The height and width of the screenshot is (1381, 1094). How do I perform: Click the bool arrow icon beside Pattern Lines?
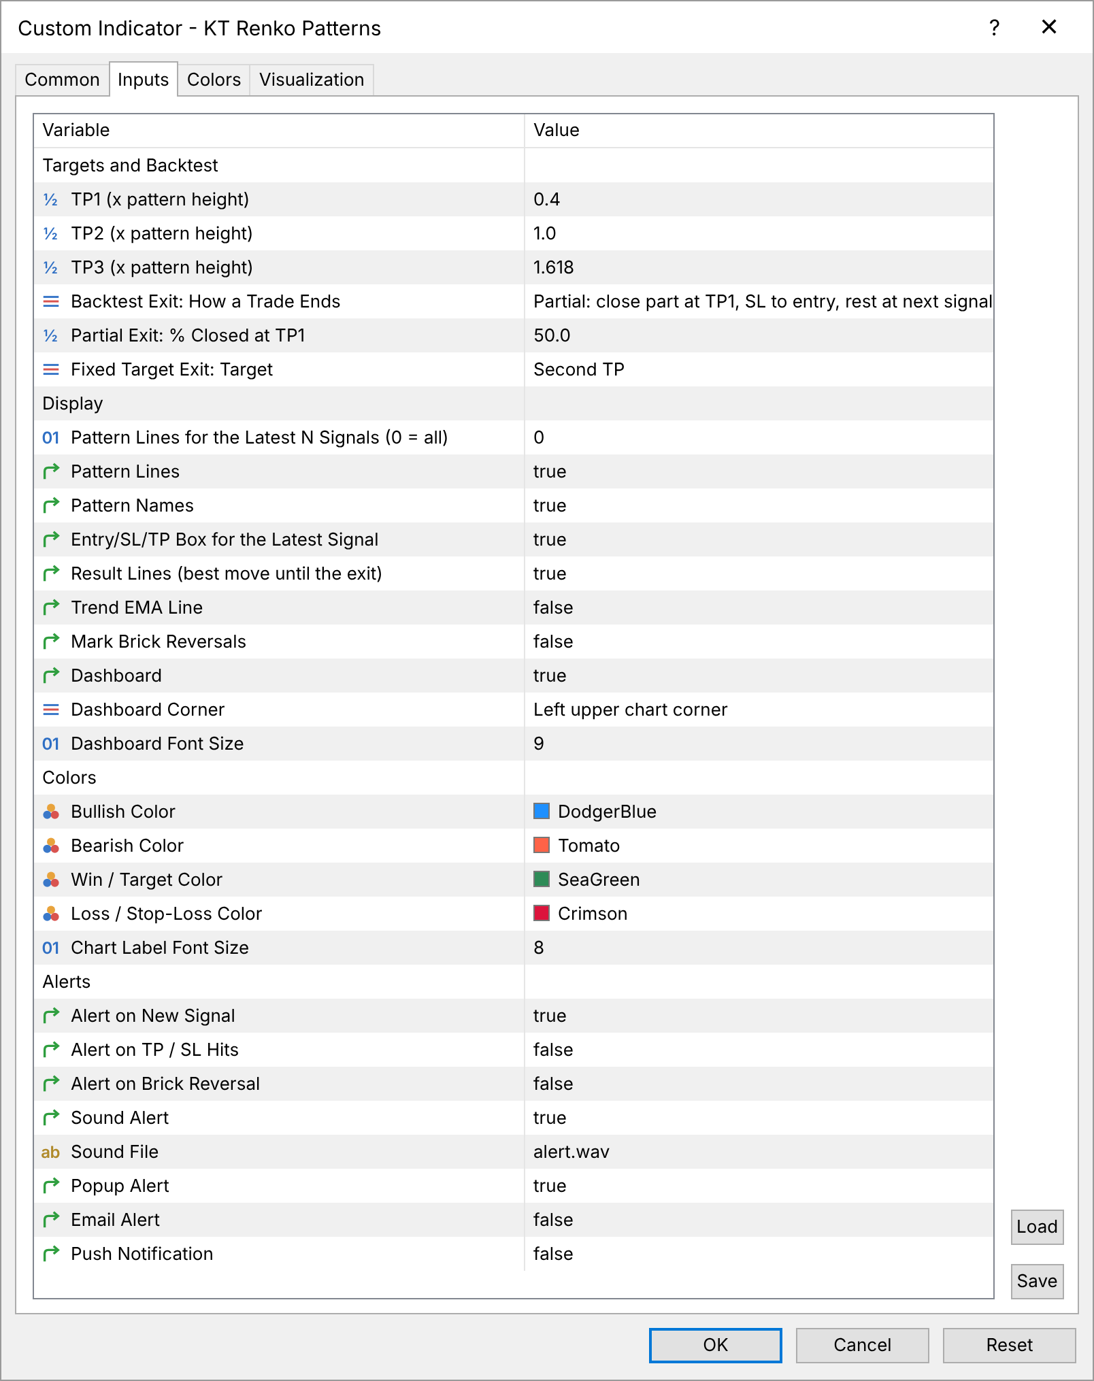tap(51, 471)
